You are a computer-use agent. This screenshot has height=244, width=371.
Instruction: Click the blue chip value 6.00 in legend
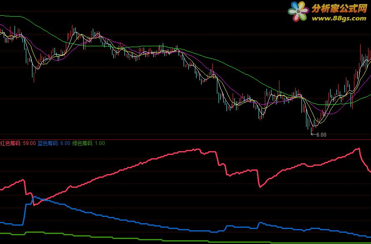pos(65,143)
